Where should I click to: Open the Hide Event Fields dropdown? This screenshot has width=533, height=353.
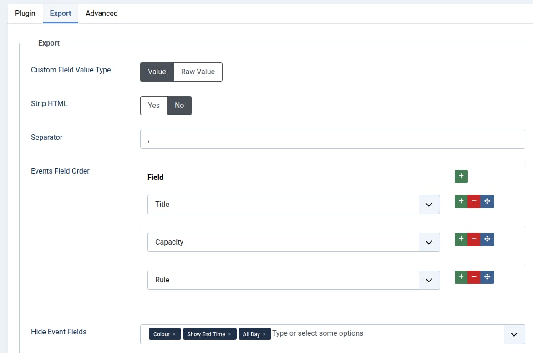pos(513,334)
